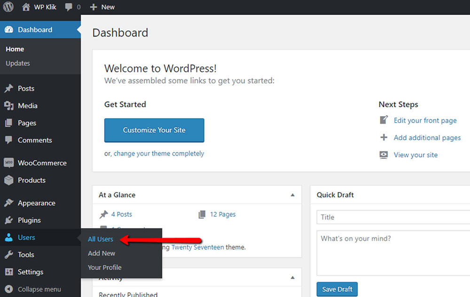Screen dimensions: 470x297
Task: Select All Users in the flyout
Action: [x=101, y=239]
